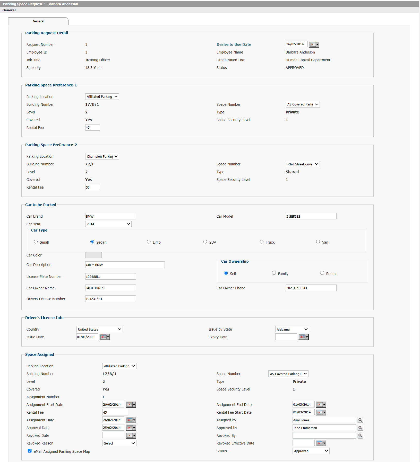The height and width of the screenshot is (462, 420).
Task: Edit the Drivers License Number field
Action: coord(110,299)
